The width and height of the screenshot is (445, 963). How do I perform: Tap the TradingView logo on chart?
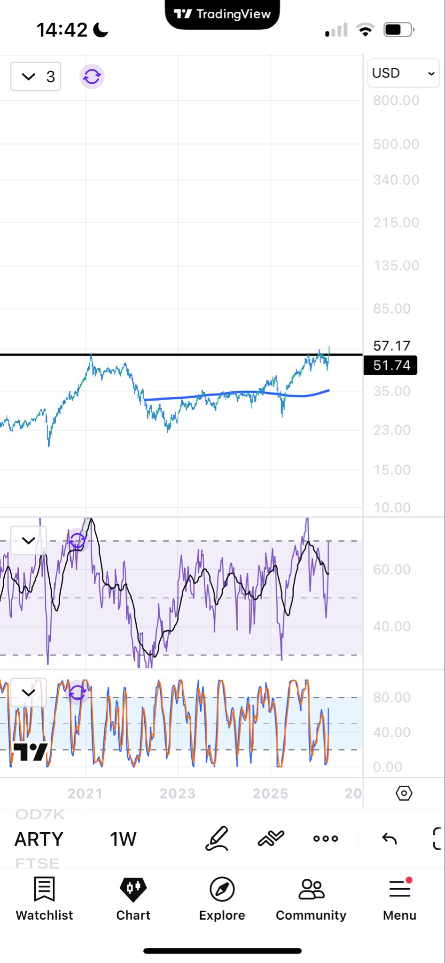(30, 752)
